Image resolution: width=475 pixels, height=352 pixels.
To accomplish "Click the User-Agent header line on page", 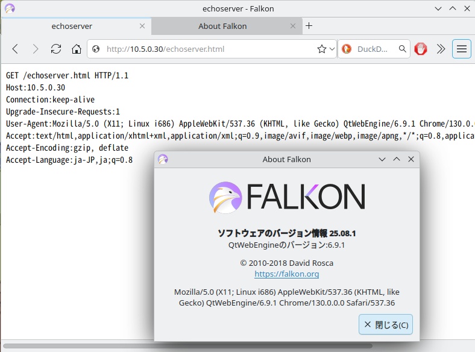I will coord(241,124).
